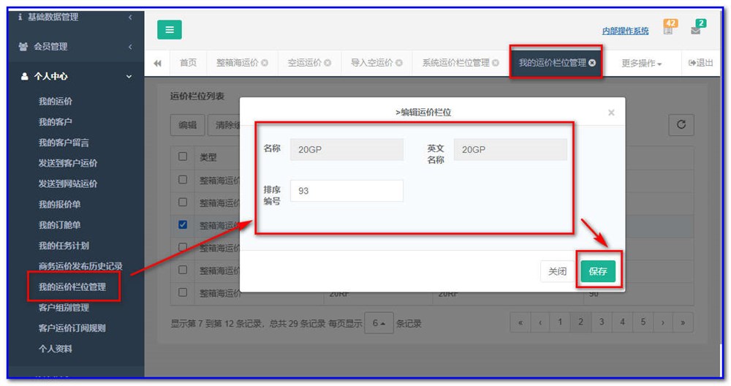This screenshot has width=731, height=386.
Task: Close the 编辑运价栏位 dialog with the x
Action: [x=611, y=113]
